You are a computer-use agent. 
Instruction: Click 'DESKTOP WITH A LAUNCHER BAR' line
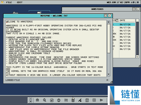point(25,39)
